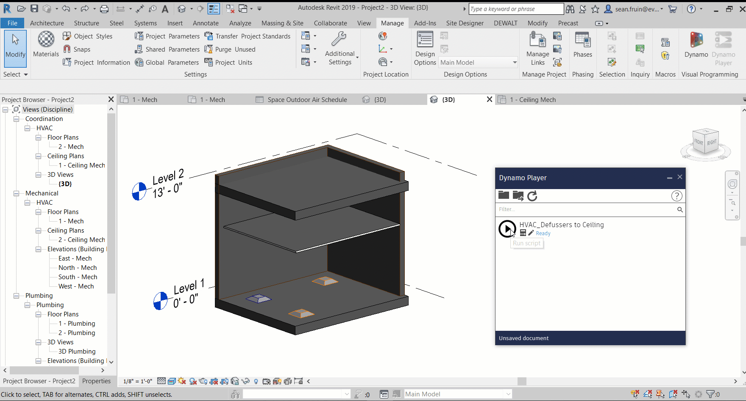Toggle Temporary Hide/Isolate glasses icon
This screenshot has width=746, height=401.
245,381
